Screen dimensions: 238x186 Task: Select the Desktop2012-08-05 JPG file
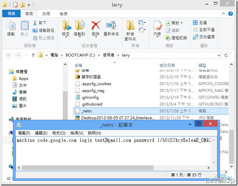151,118
